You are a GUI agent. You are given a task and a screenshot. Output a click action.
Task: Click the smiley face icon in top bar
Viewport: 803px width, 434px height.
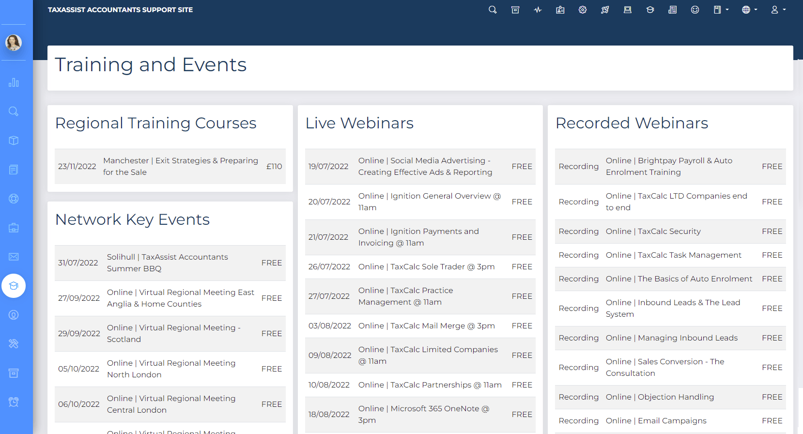pyautogui.click(x=695, y=10)
